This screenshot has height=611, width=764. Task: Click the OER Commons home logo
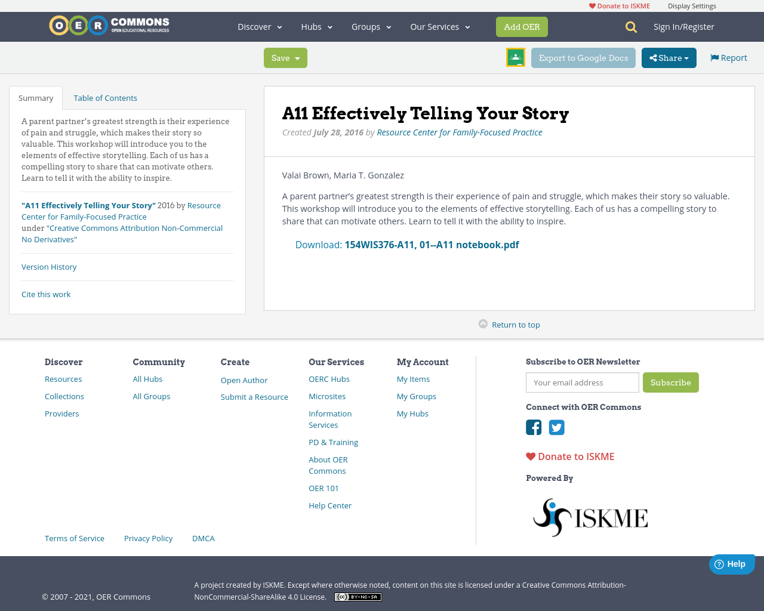pos(109,25)
